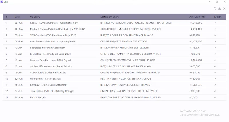Copy the table using the copy icon
The width and height of the screenshot is (229, 122).
pyautogui.click(x=215, y=9)
